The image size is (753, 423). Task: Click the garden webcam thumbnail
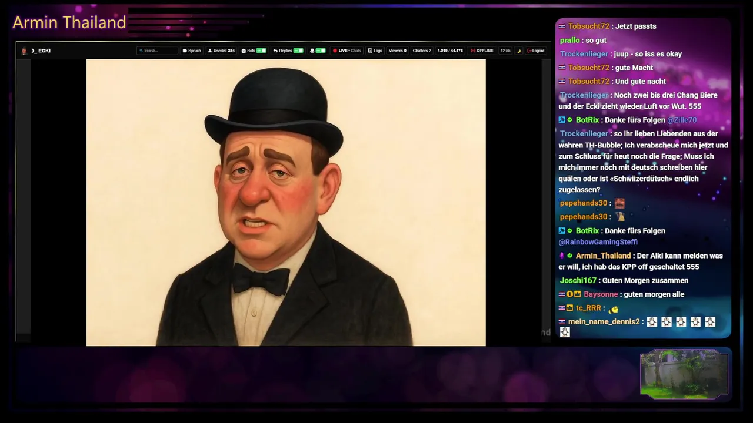coord(684,374)
